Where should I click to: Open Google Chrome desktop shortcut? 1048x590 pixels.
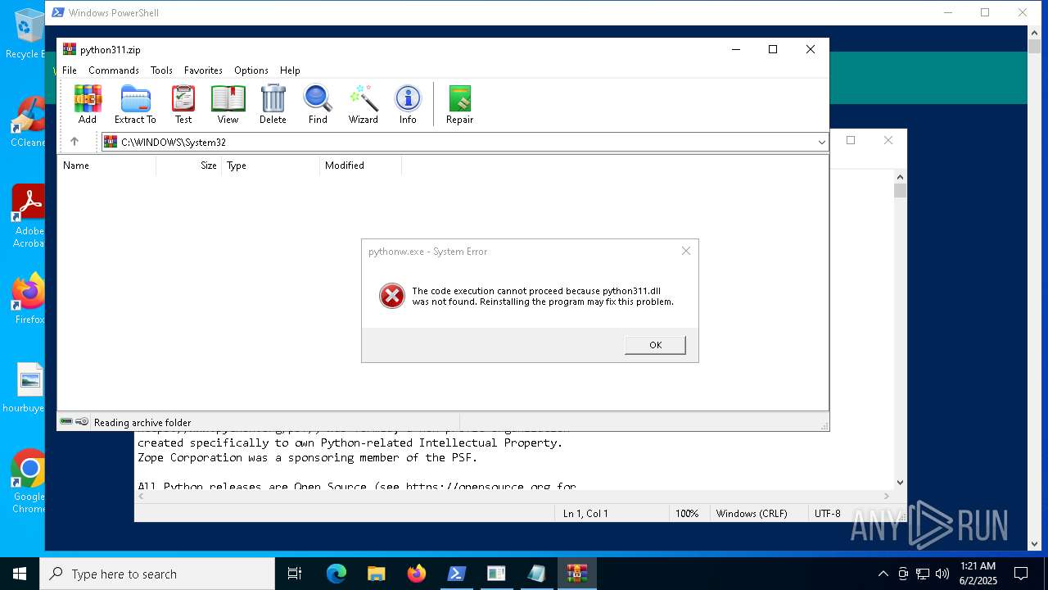[x=29, y=482]
